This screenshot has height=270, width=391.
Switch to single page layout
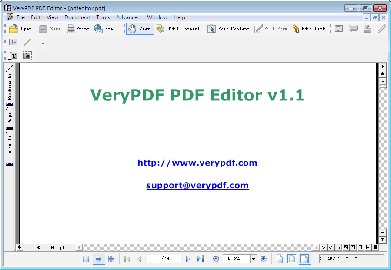pos(86,259)
